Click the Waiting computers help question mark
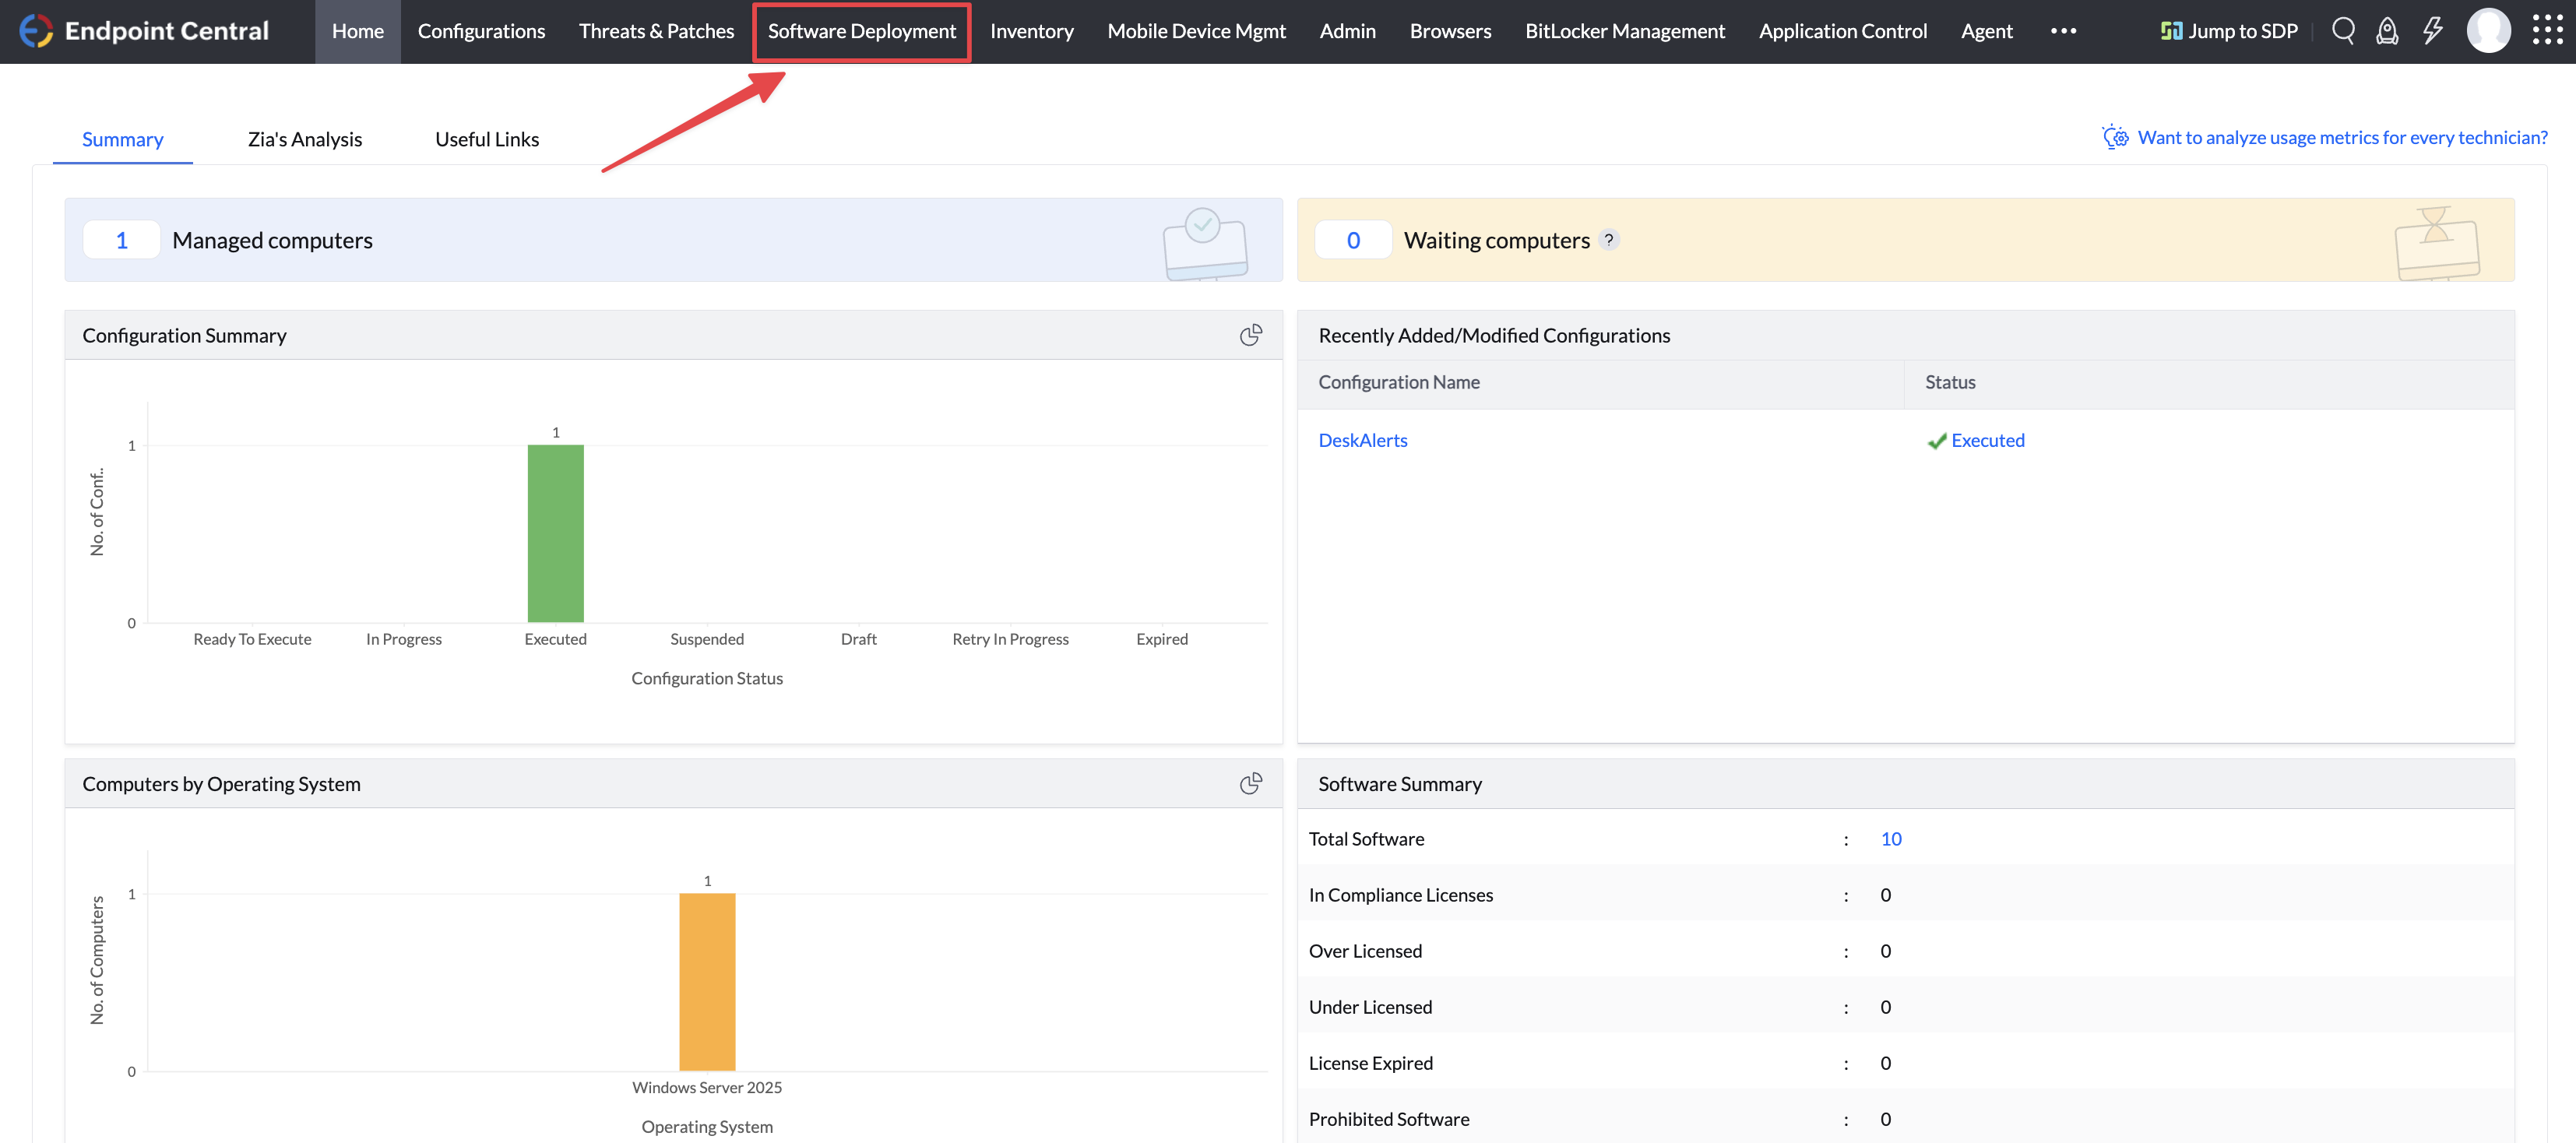 pos(1608,240)
